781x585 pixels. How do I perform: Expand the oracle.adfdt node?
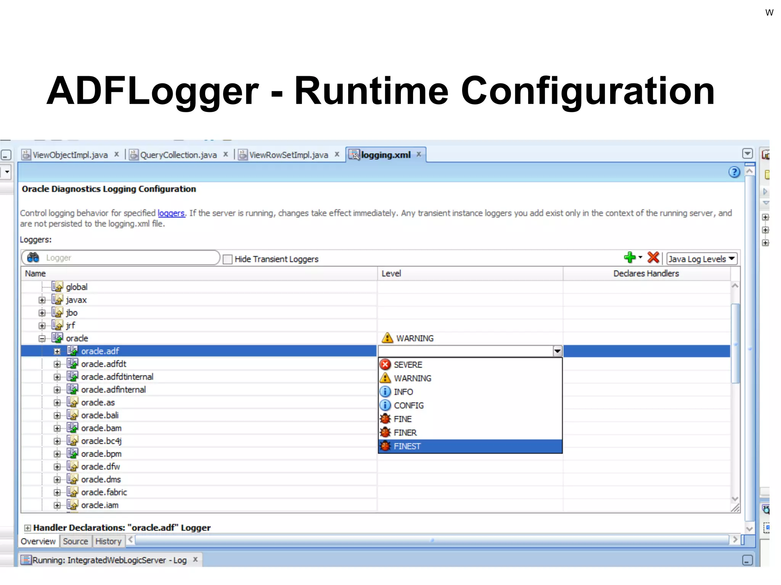pos(57,364)
